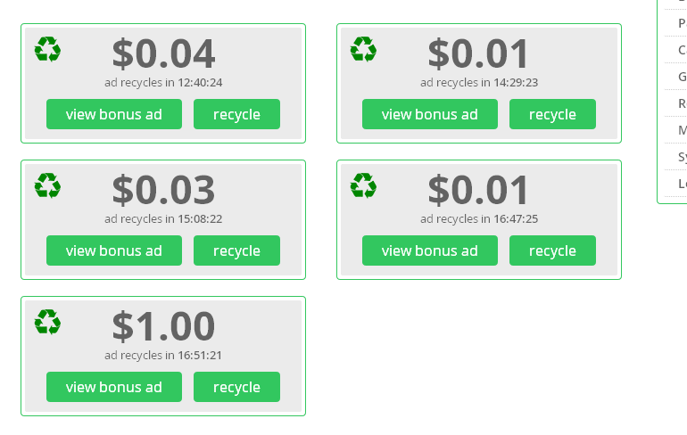Click the 12:40:24 recycle countdown timer

200,83
